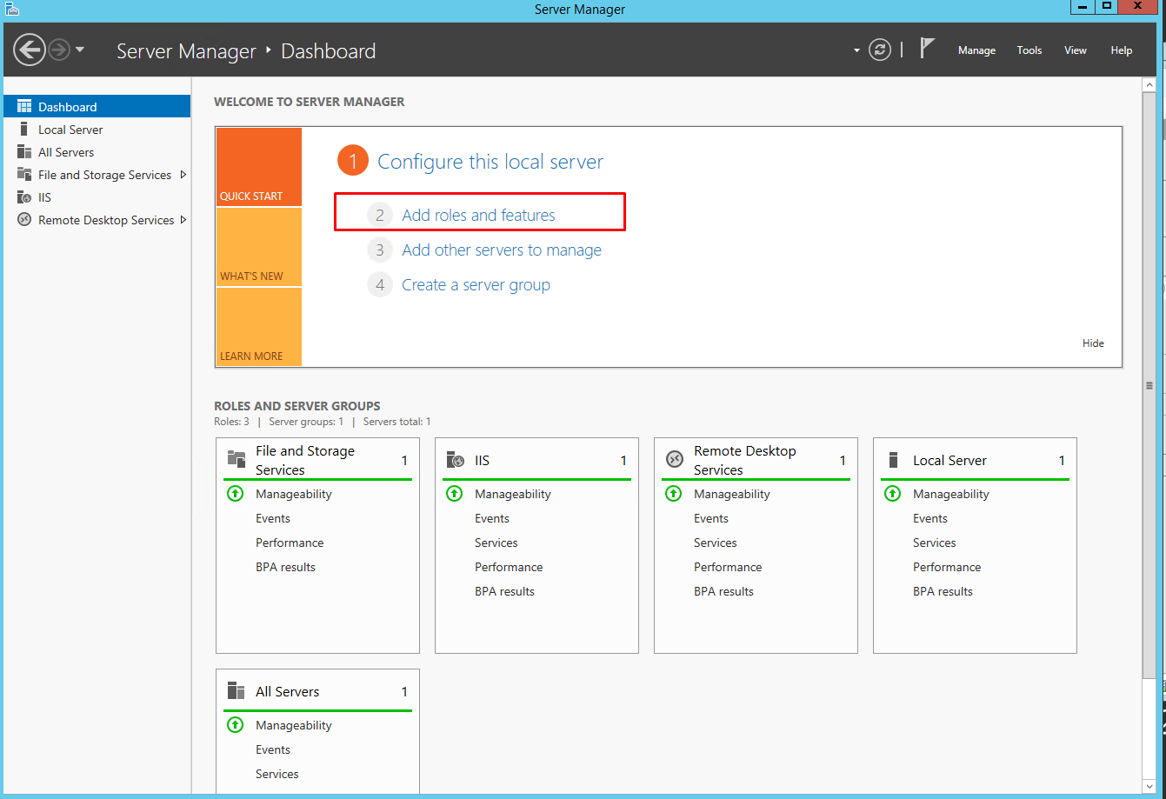The width and height of the screenshot is (1166, 799).
Task: Open the View menu
Action: (x=1076, y=50)
